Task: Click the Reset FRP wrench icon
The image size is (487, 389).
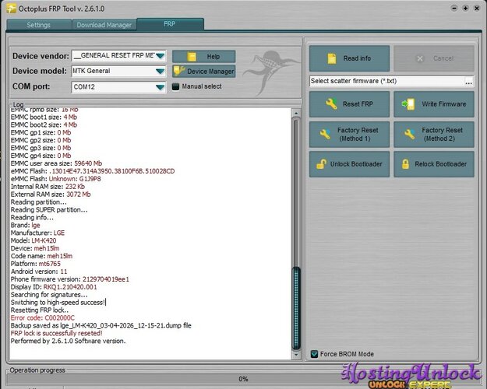Action: coord(331,104)
